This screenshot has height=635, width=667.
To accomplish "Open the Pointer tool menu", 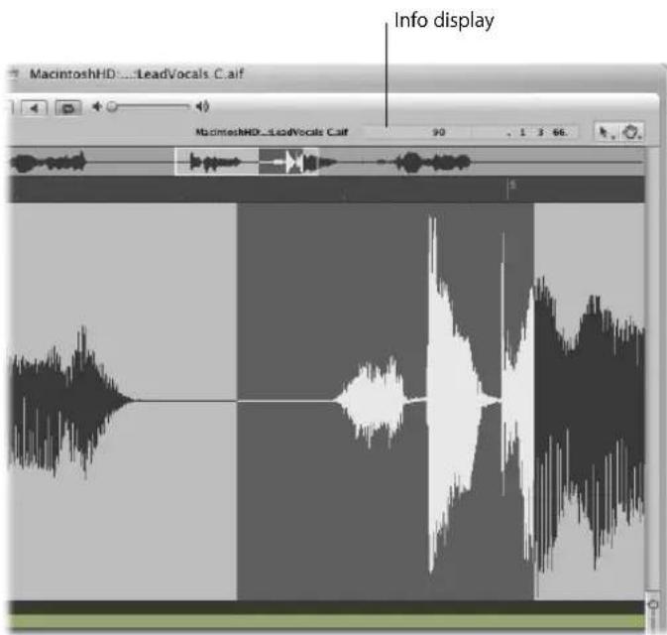I will click(606, 132).
